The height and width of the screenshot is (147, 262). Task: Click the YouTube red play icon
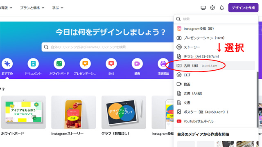click(x=179, y=121)
